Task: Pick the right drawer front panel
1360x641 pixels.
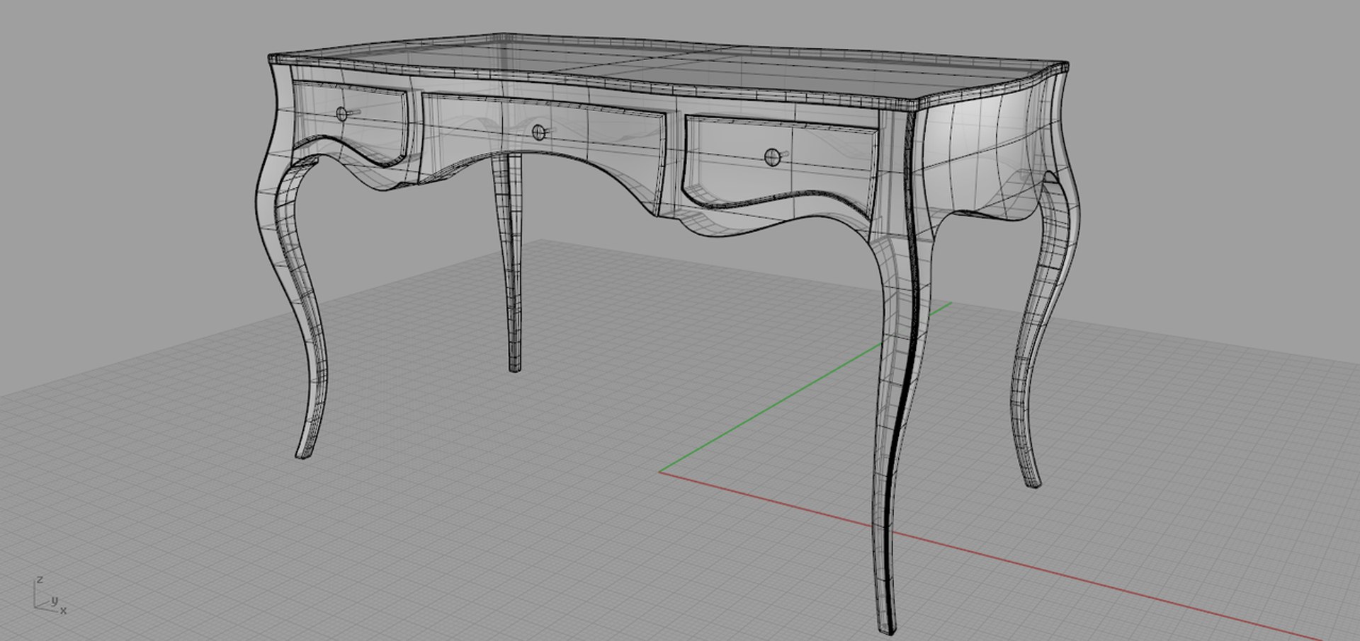Action: pos(781,166)
